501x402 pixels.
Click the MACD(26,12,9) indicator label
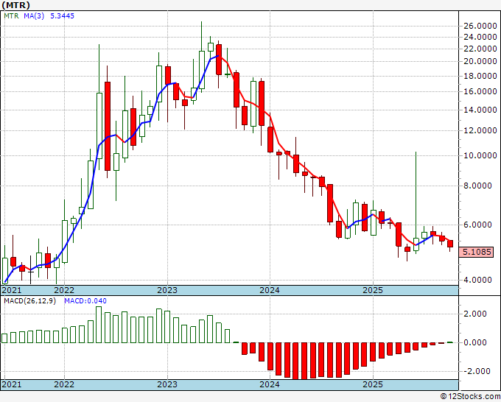[x=29, y=301]
